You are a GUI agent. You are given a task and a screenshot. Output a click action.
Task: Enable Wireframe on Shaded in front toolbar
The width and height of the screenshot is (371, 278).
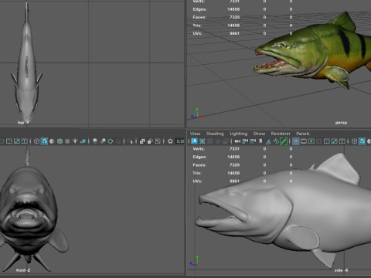60,141
